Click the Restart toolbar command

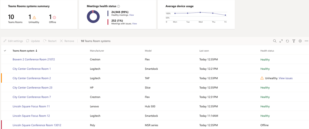[x=50, y=41]
